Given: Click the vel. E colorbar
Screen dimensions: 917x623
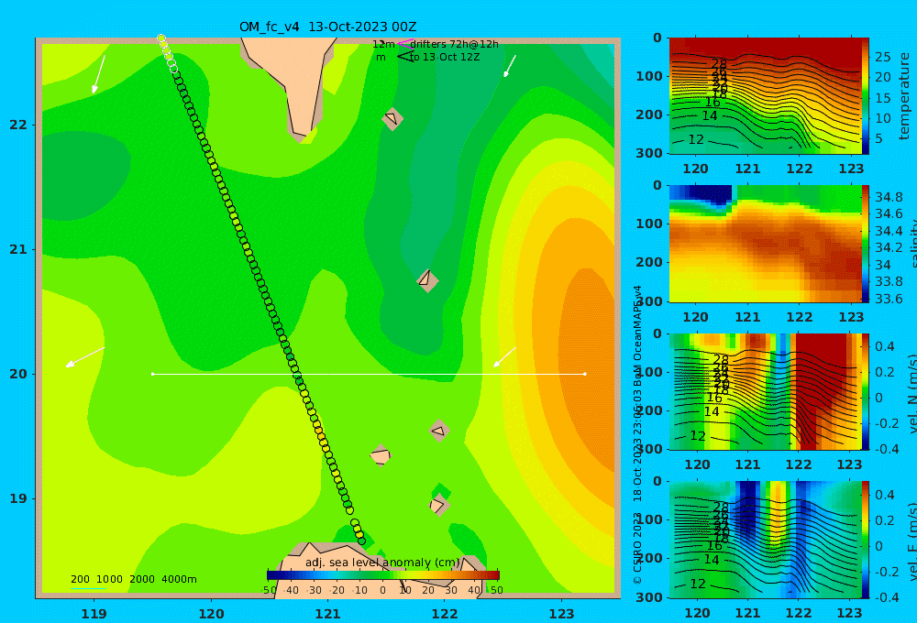Looking at the screenshot, I should tap(866, 540).
